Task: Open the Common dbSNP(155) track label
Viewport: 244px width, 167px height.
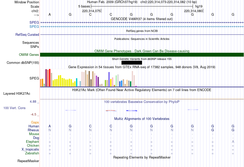Action: tap(23, 63)
